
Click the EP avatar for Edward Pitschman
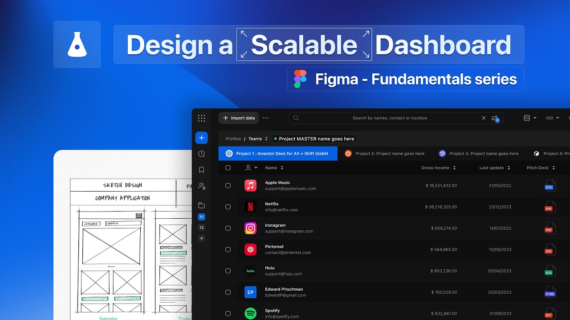coord(251,292)
